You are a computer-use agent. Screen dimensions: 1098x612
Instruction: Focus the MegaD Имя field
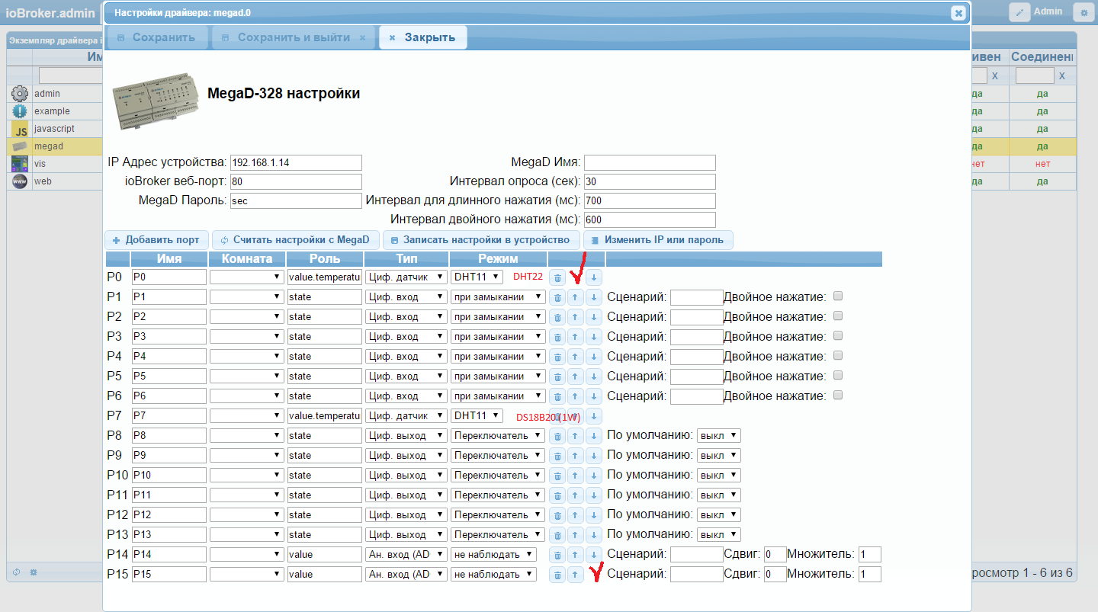650,162
